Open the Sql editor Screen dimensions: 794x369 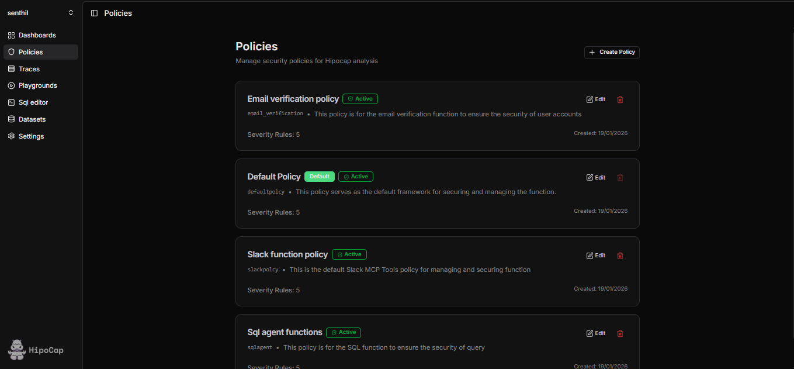click(x=40, y=102)
